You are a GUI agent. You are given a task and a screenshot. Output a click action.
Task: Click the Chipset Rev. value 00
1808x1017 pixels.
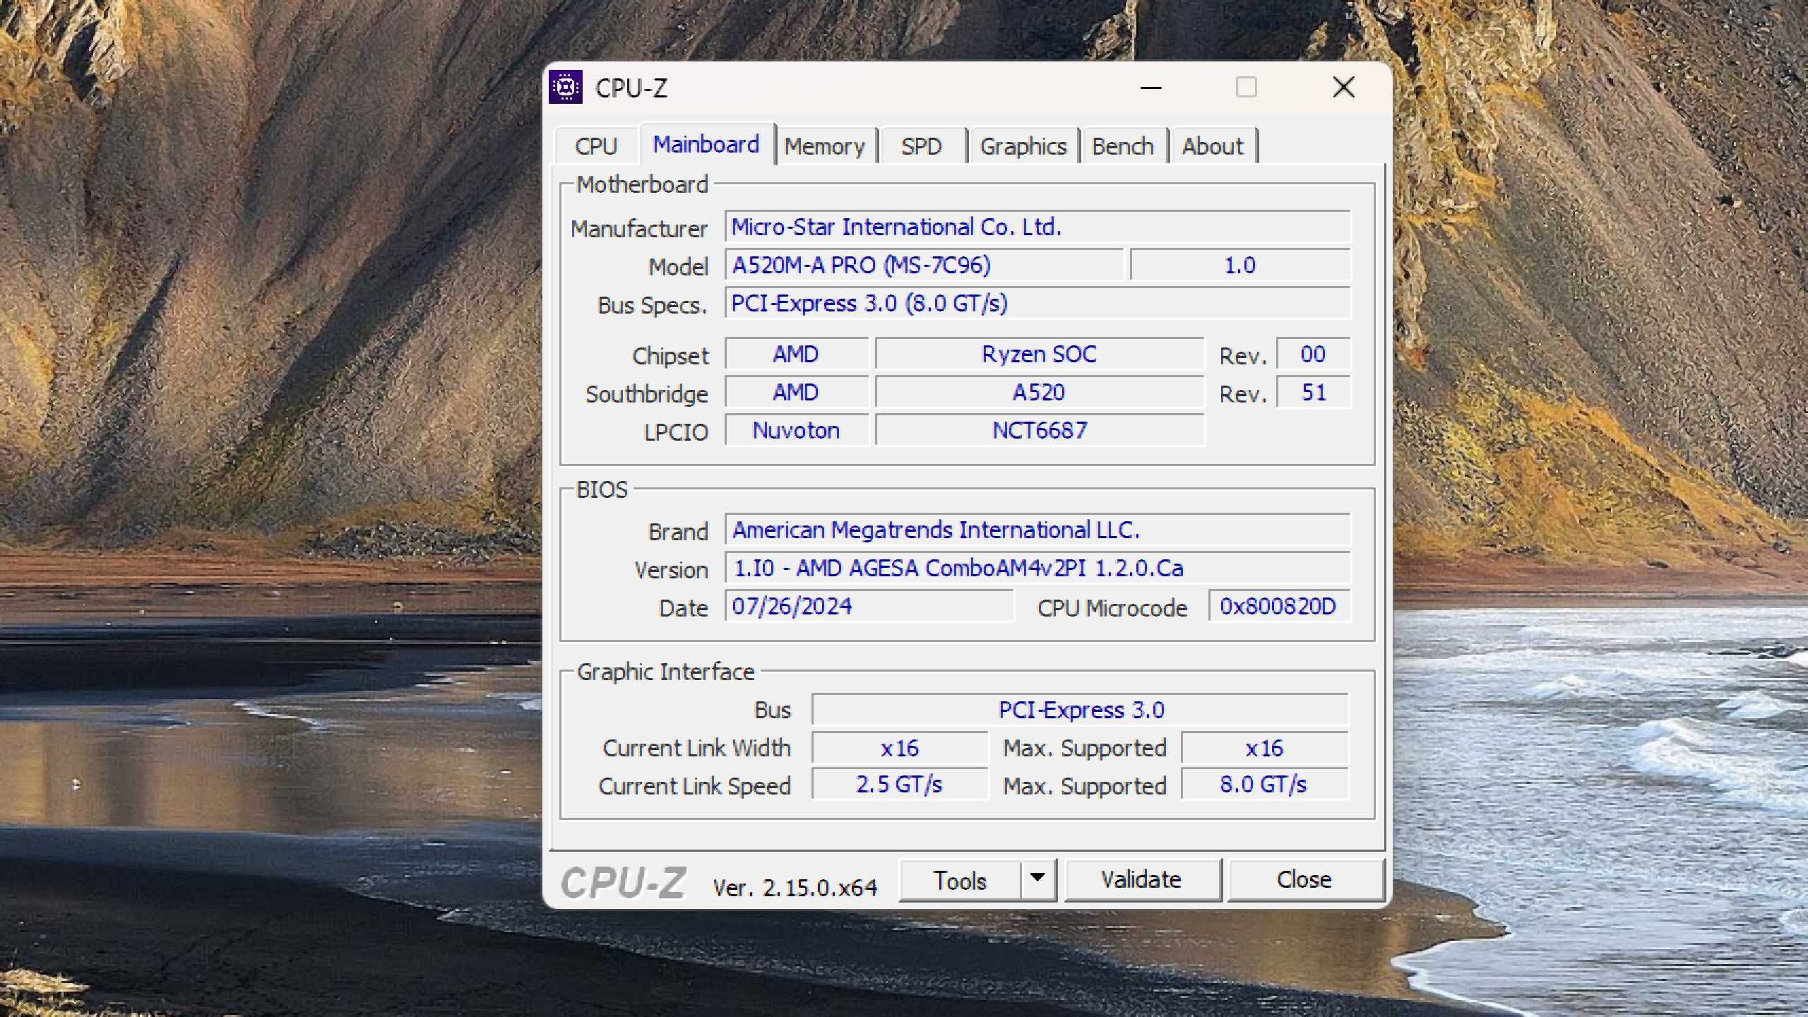(x=1314, y=354)
